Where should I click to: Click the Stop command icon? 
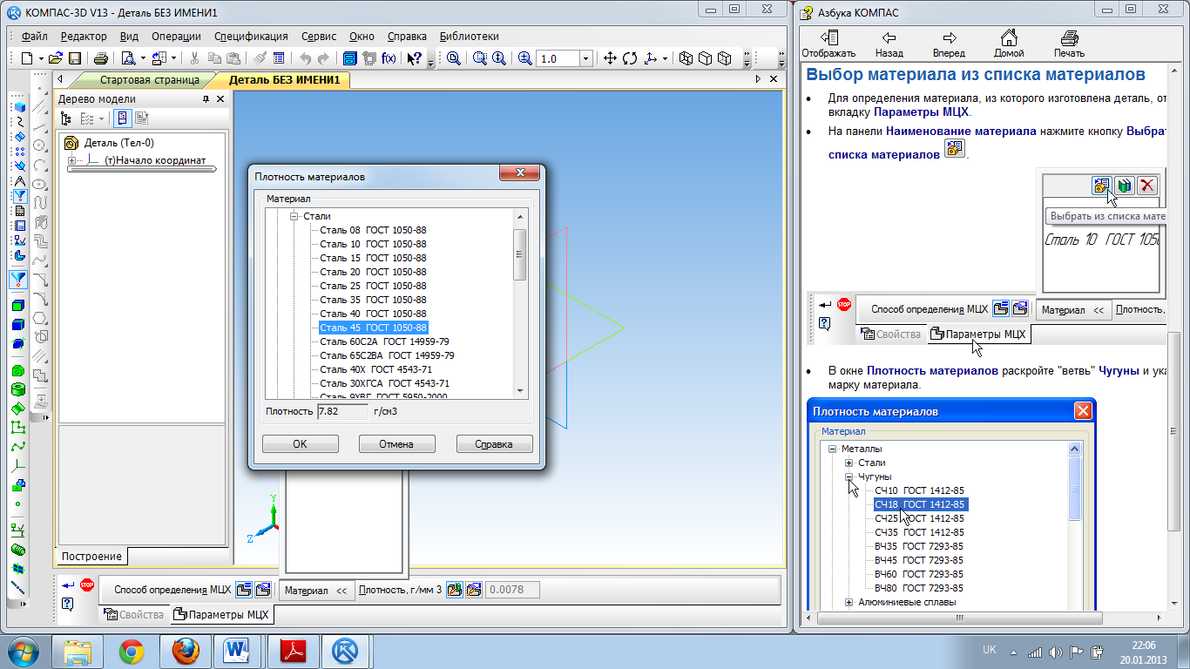pos(86,585)
